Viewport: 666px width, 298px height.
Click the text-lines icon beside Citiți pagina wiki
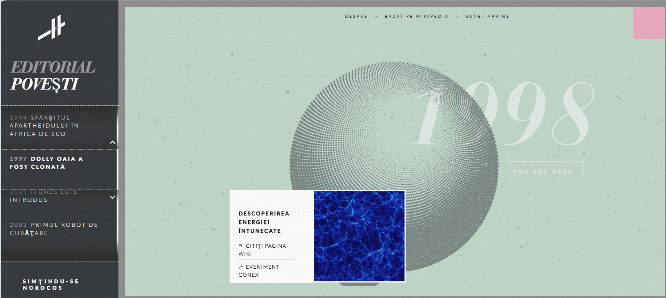pyautogui.click(x=240, y=246)
